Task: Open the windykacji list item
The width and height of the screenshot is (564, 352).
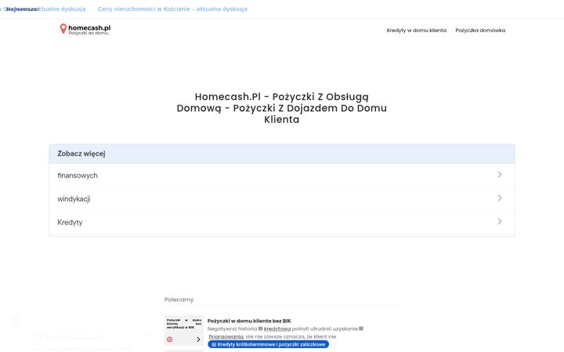Action: pos(282,199)
